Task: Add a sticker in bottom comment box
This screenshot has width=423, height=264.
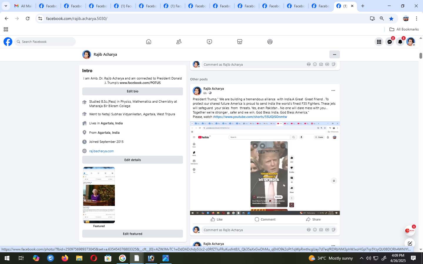Action: point(333,230)
